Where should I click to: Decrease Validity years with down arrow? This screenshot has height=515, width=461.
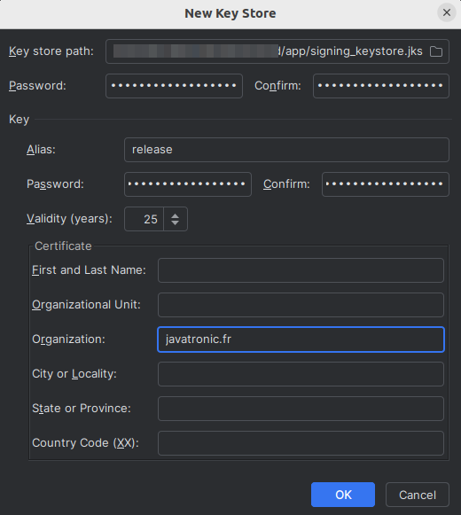coord(176,223)
